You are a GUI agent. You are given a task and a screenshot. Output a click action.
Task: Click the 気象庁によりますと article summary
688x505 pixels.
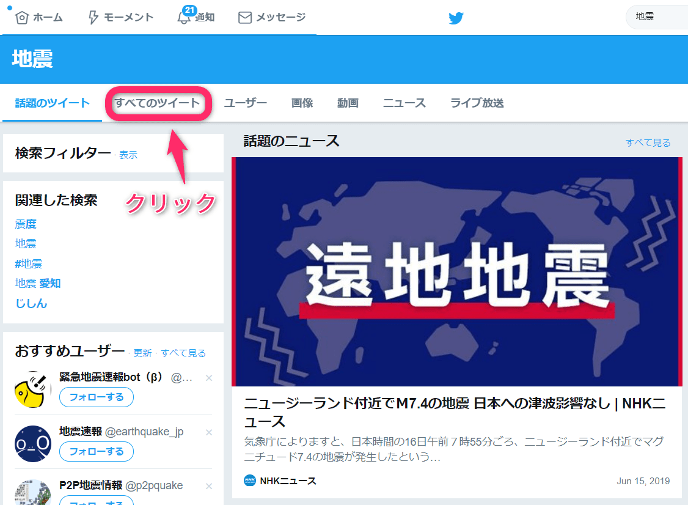[x=454, y=449]
